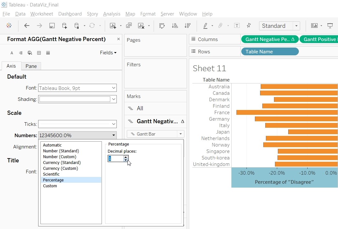Switch to the Pane tab
Screen dimensions: 338x229
pos(31,66)
